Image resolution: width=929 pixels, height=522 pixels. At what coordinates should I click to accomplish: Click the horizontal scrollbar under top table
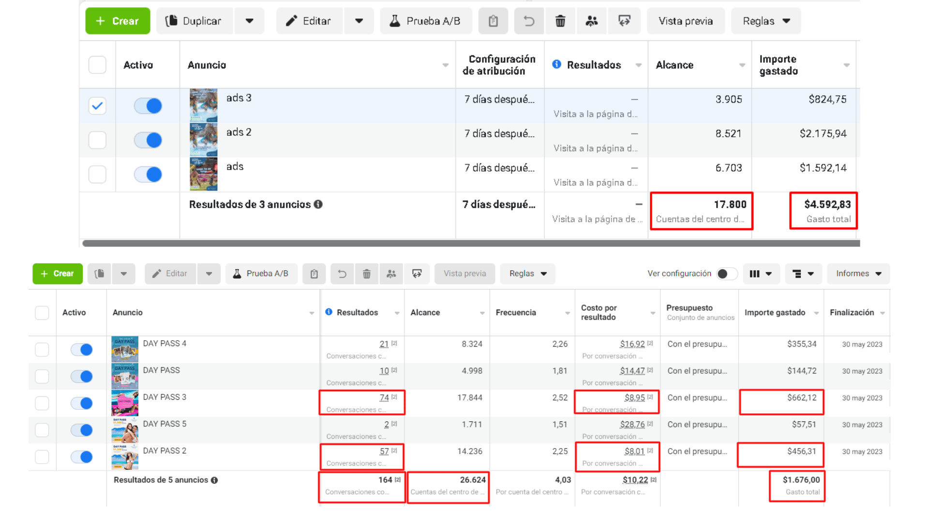(x=470, y=243)
